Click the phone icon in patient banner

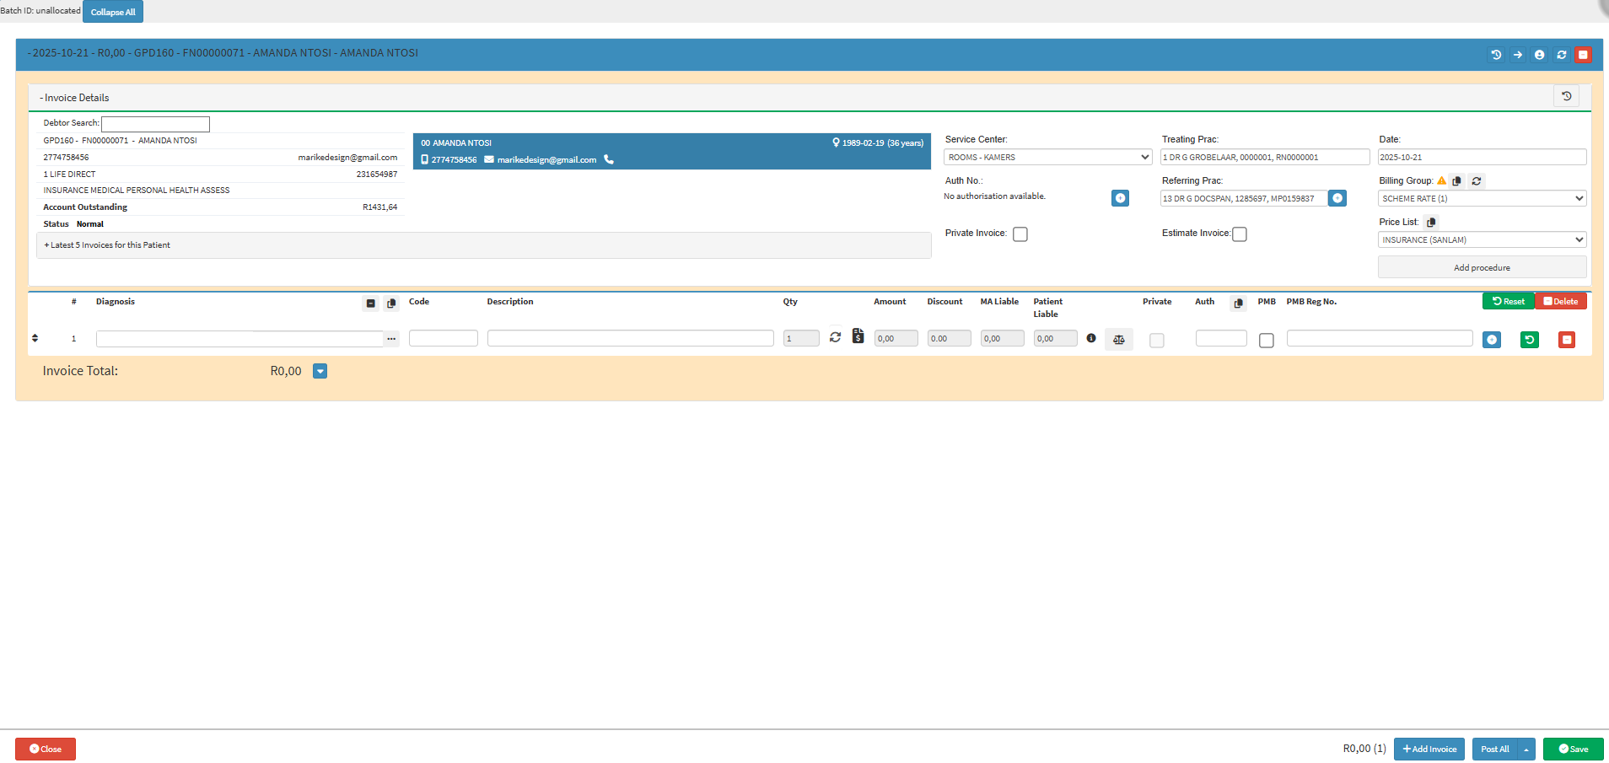pos(609,159)
